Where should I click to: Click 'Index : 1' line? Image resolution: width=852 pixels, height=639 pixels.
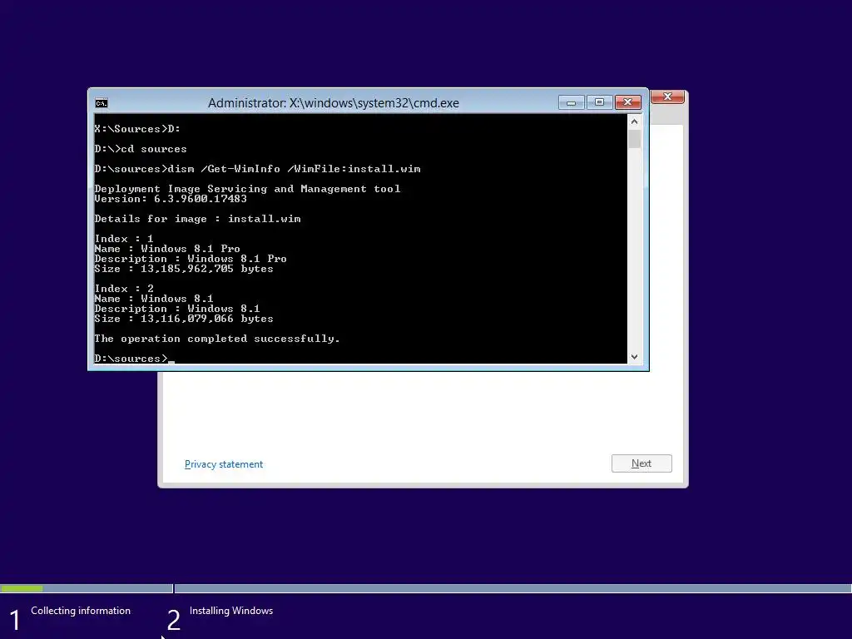click(124, 239)
